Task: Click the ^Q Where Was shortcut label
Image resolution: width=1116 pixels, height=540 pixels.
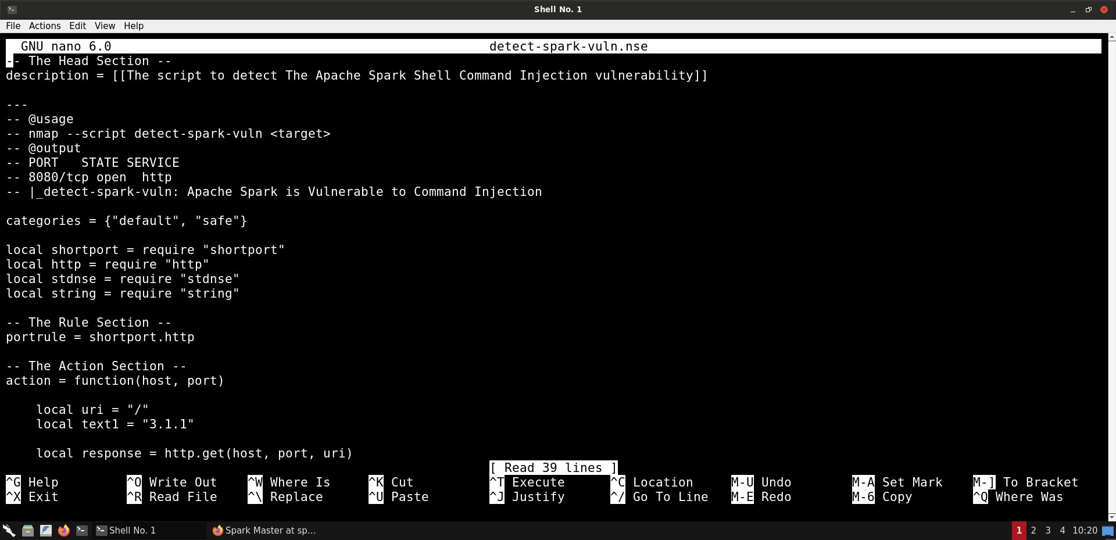Action: 1018,497
